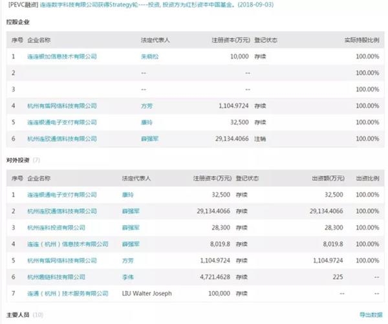The image size is (388, 324).
Task: Open 连连银通电子支付有限公司 in the 控股企业 table
Action: tap(62, 122)
